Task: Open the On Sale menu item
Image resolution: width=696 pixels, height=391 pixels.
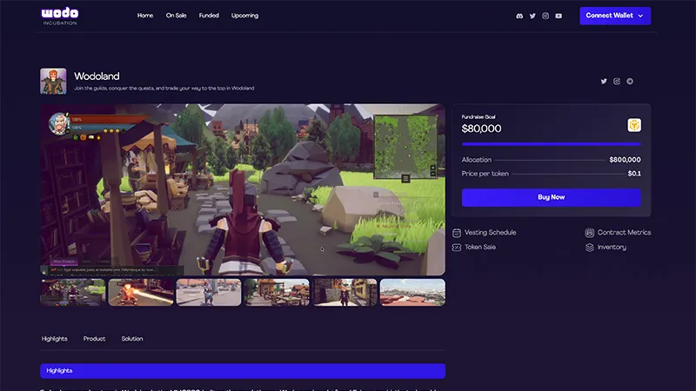Action: (x=177, y=16)
